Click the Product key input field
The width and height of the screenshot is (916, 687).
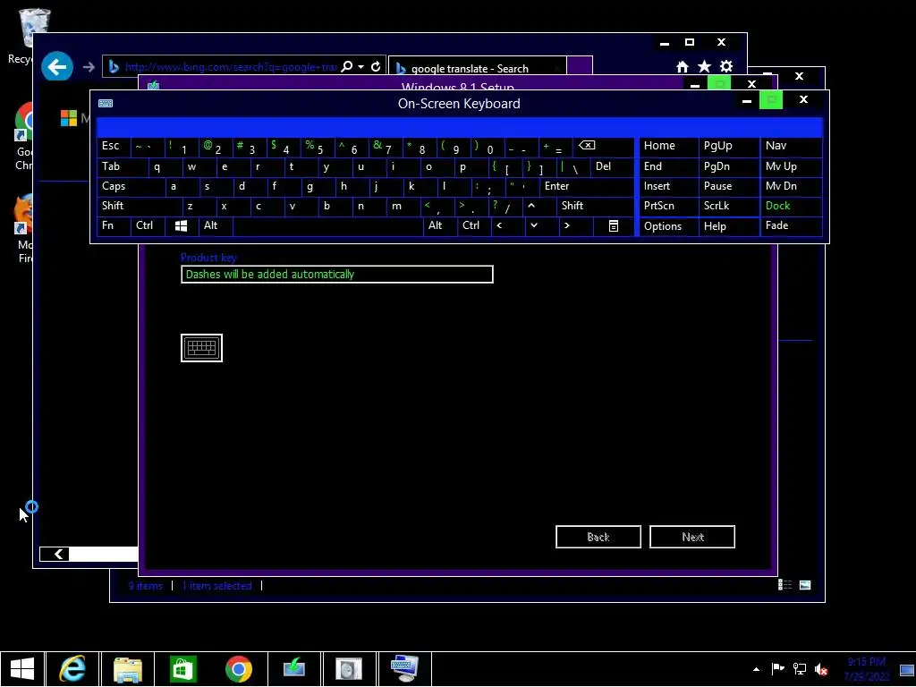337,274
